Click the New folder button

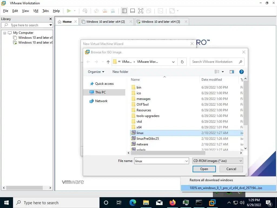tap(120, 71)
